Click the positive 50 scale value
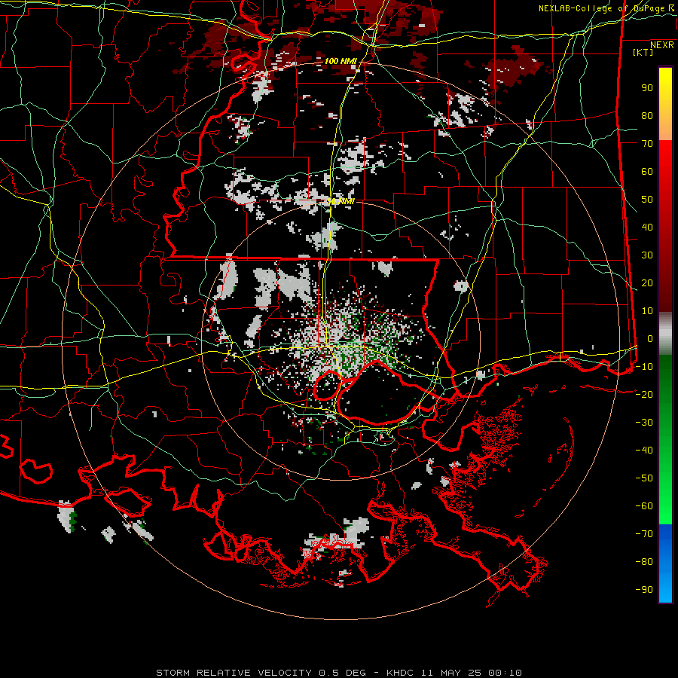Viewport: 678px width, 678px height. [647, 200]
